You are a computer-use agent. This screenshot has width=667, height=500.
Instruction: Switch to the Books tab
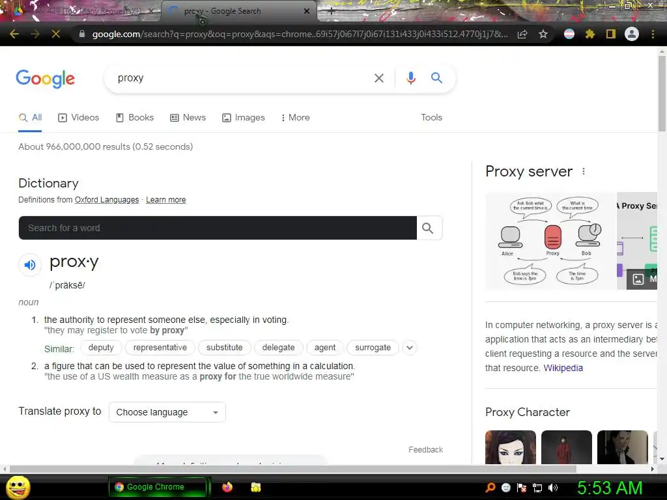[135, 117]
